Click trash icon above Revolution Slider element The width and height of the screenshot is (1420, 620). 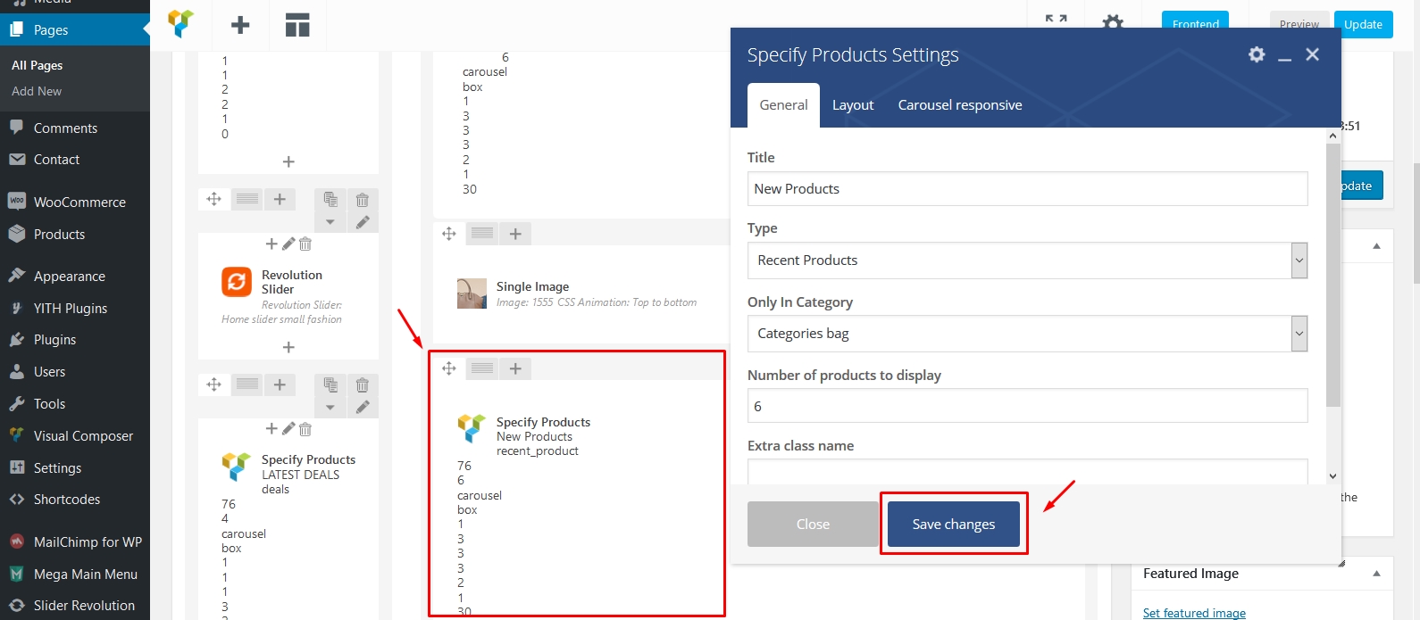tap(305, 244)
